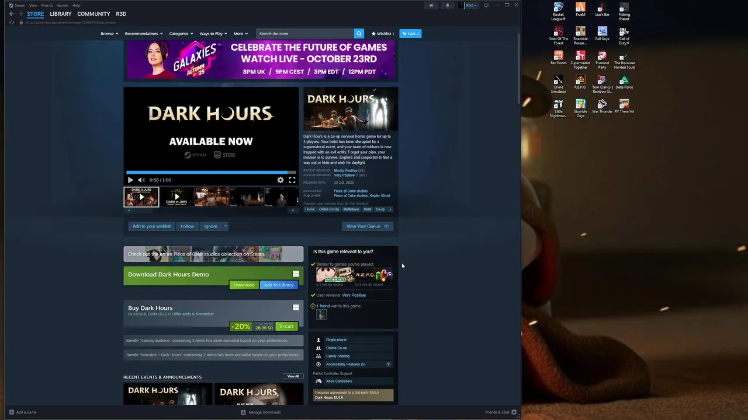Image resolution: width=748 pixels, height=420 pixels.
Task: Open RV There Yet desktop shortcut
Action: 624,106
